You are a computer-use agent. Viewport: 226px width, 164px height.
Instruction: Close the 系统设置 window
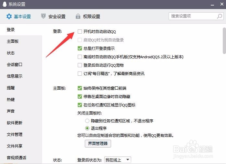tap(222, 4)
